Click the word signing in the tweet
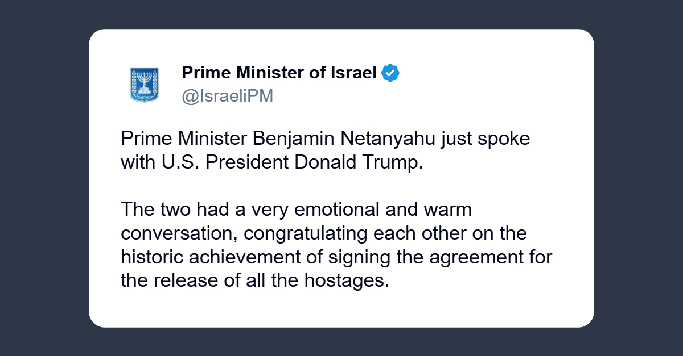 pyautogui.click(x=359, y=257)
